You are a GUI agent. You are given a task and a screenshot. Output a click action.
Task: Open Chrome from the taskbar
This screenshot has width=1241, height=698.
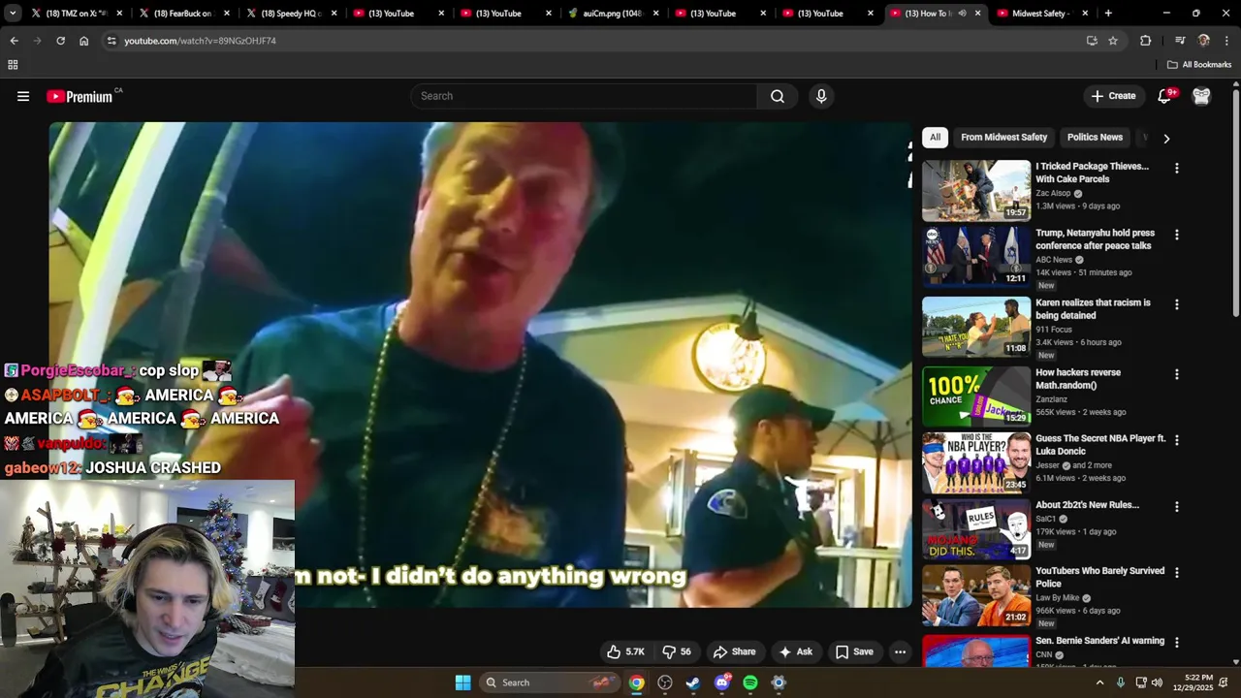coord(636,682)
